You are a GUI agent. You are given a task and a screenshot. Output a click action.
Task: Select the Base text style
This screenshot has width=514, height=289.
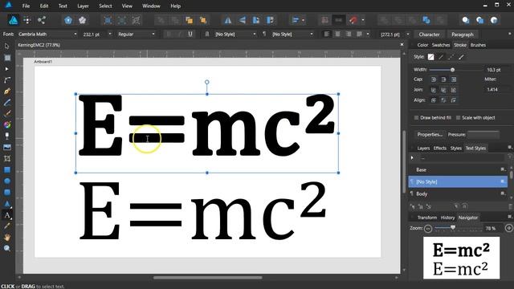[x=458, y=169]
